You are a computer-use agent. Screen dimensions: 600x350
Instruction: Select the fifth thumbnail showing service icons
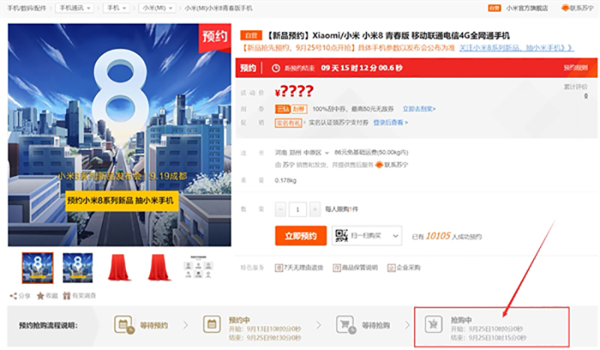[198, 268]
